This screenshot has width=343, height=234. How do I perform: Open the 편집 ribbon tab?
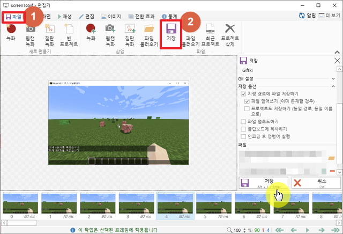coord(87,17)
